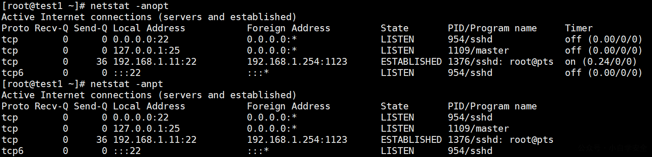Click the first 'ESTABLISHED' state value
This screenshot has width=652, height=157.
[x=411, y=62]
